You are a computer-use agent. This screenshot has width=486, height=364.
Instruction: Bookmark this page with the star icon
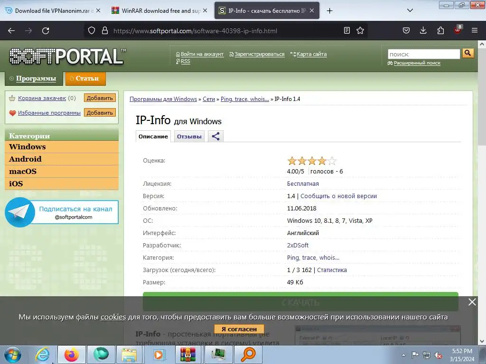click(360, 30)
